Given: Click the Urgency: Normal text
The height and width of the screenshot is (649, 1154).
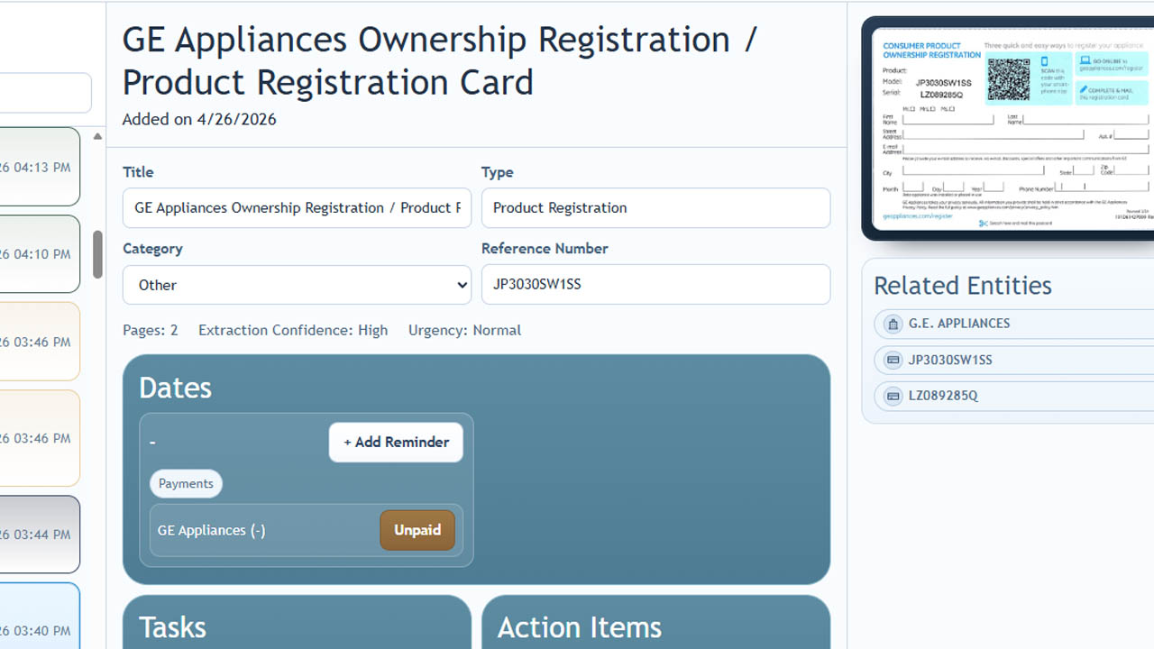Looking at the screenshot, I should coord(464,331).
